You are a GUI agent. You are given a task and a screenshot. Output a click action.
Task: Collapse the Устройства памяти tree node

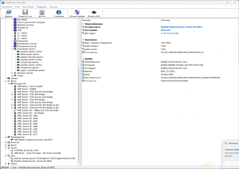(x=12, y=49)
